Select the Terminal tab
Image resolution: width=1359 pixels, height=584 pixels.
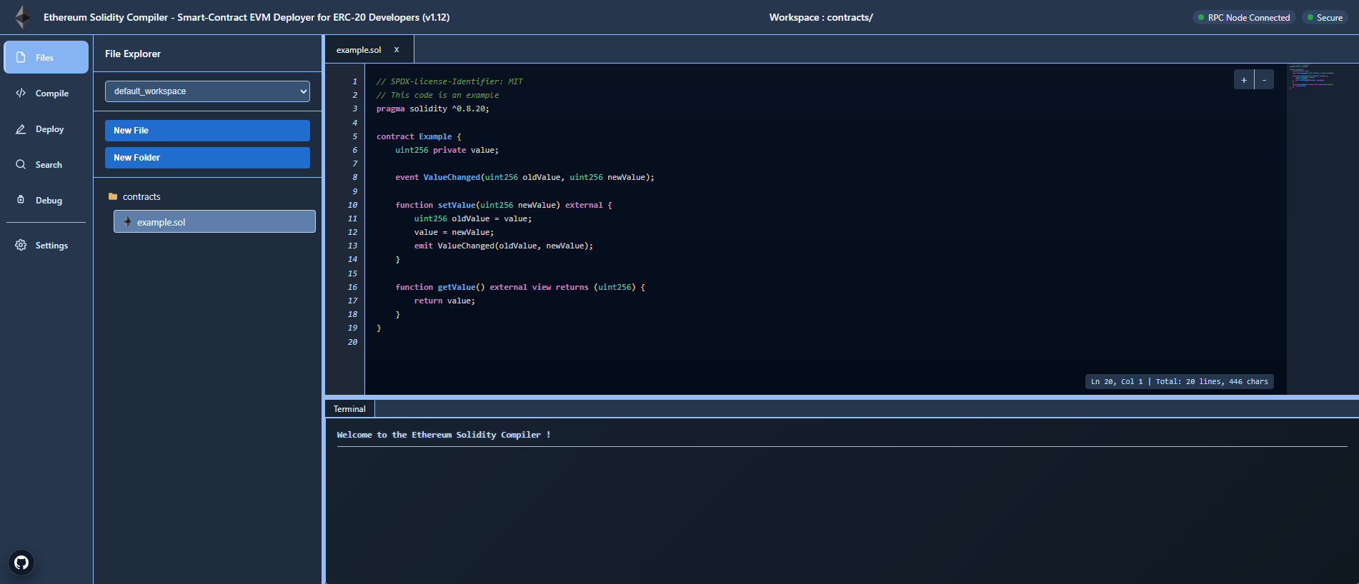click(349, 409)
